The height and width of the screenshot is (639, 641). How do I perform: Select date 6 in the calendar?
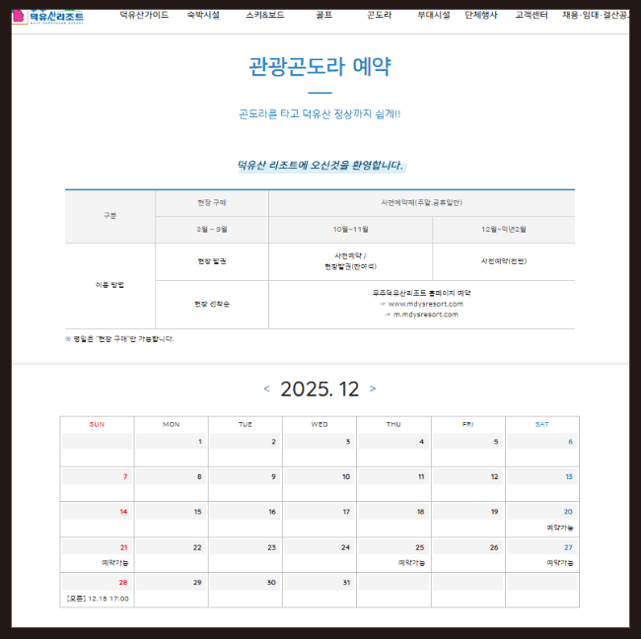(570, 442)
